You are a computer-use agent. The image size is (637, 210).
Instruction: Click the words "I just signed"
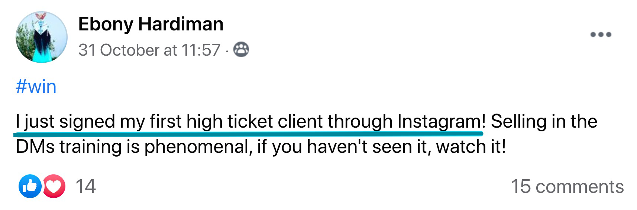(x=65, y=121)
